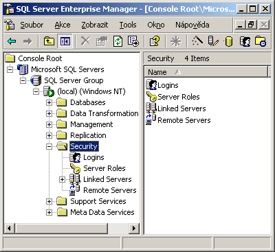The width and height of the screenshot is (275, 252).
Task: Collapse the (local) (Windows NT) server node
Action: point(36,91)
